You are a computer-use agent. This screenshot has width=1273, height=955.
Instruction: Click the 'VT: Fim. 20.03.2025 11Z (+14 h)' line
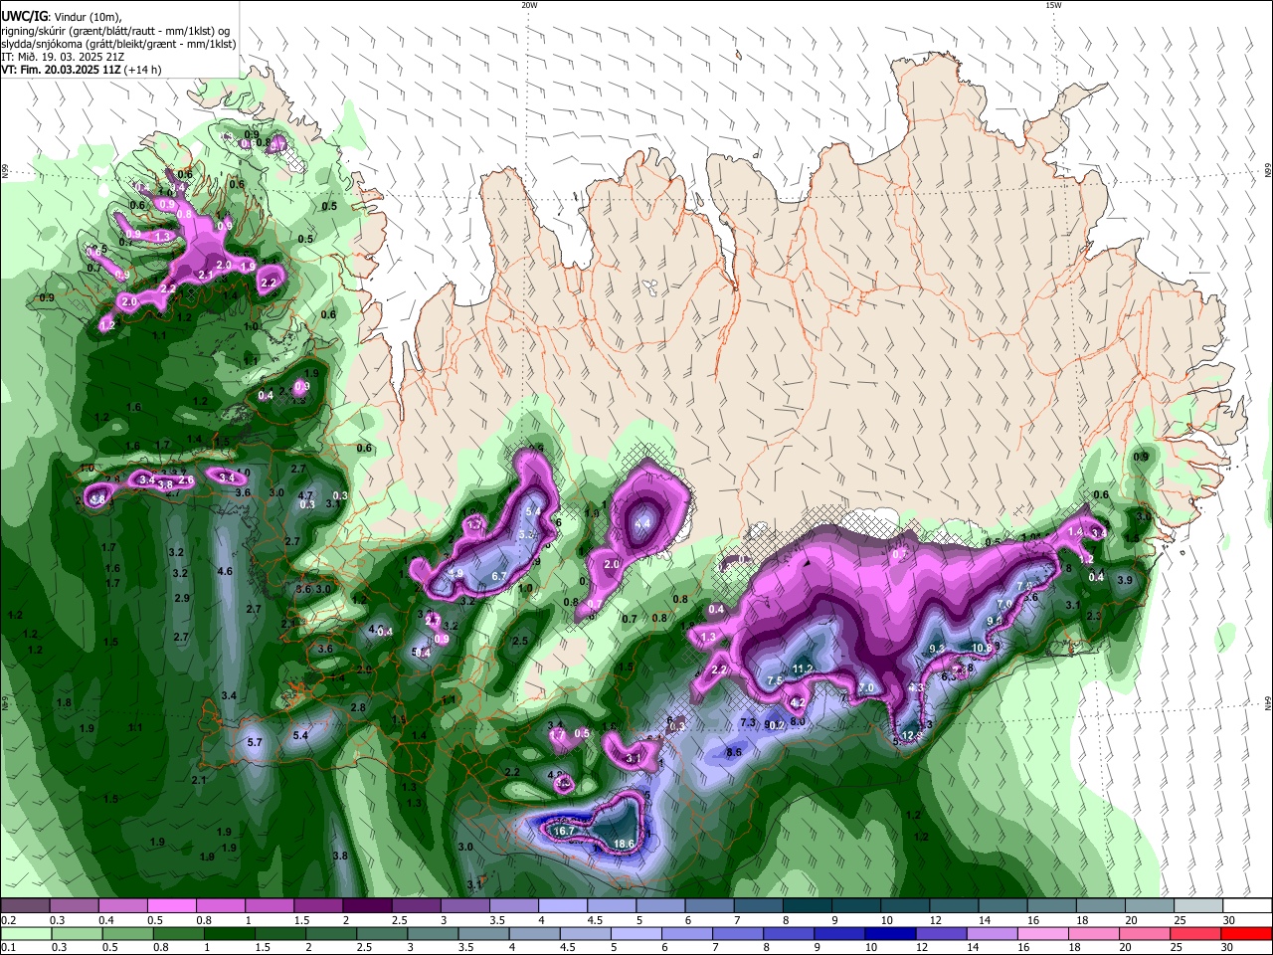click(82, 70)
